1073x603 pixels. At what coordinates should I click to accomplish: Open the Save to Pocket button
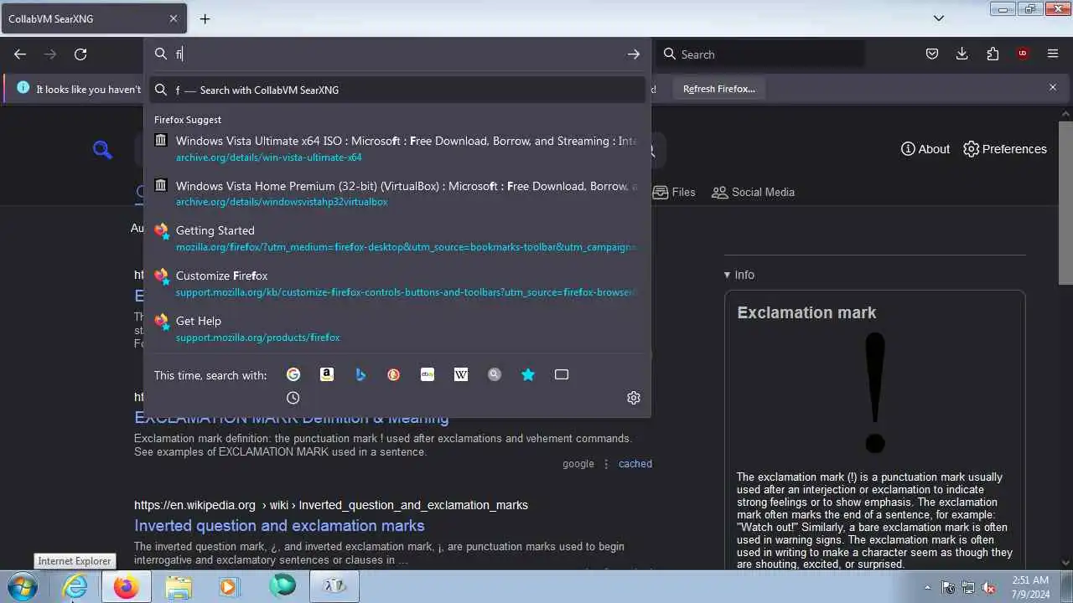click(x=932, y=54)
